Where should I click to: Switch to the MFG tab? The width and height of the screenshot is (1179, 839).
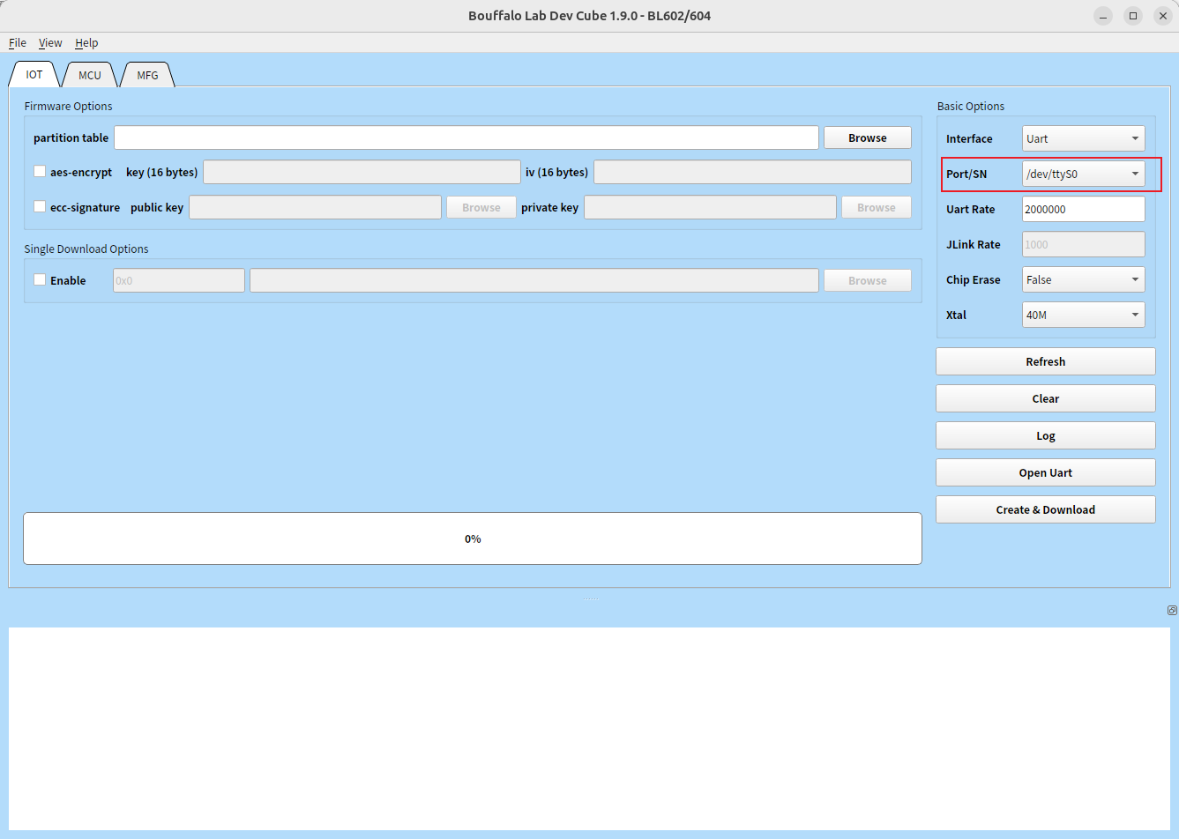[x=147, y=75]
